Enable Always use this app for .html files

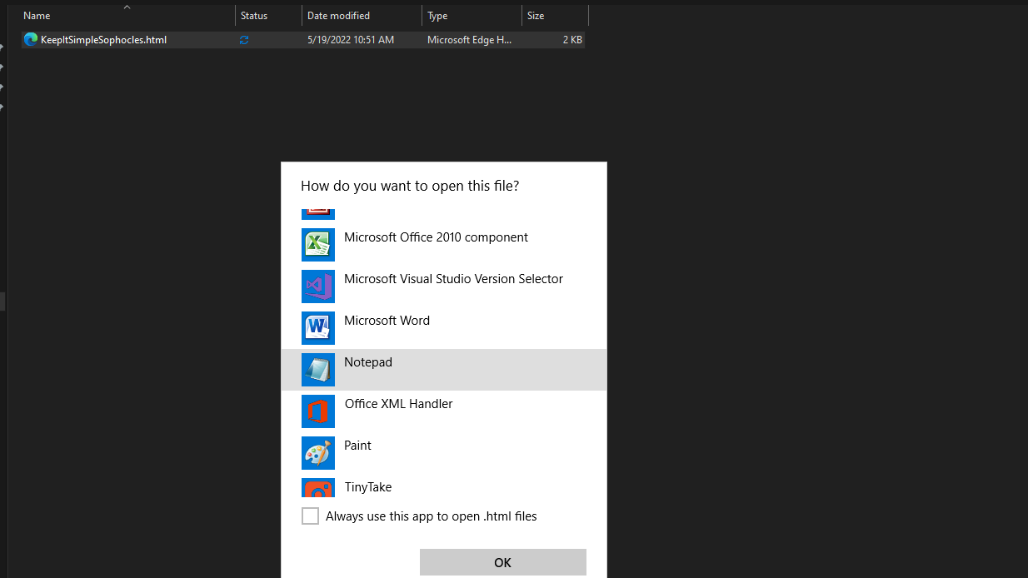click(x=310, y=516)
